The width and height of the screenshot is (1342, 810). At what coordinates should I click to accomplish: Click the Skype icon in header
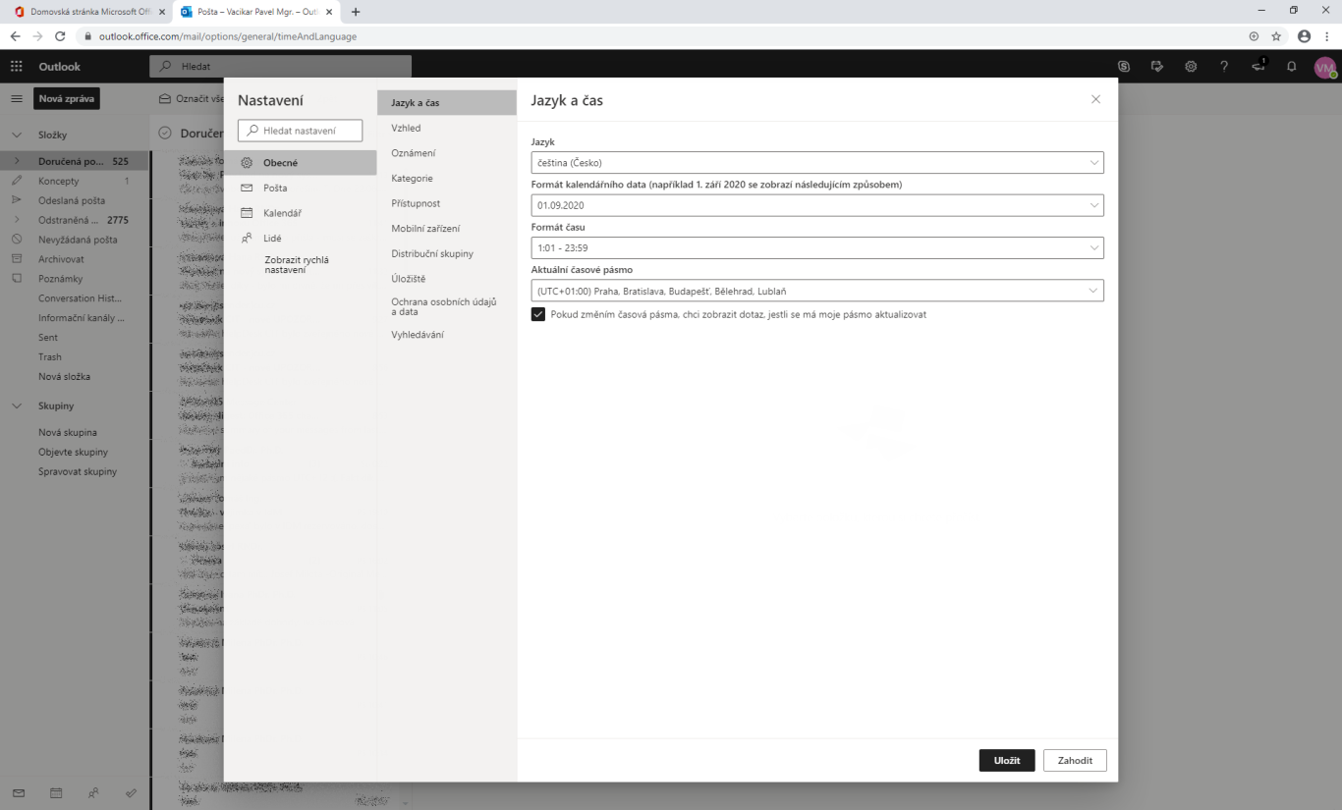coord(1124,67)
